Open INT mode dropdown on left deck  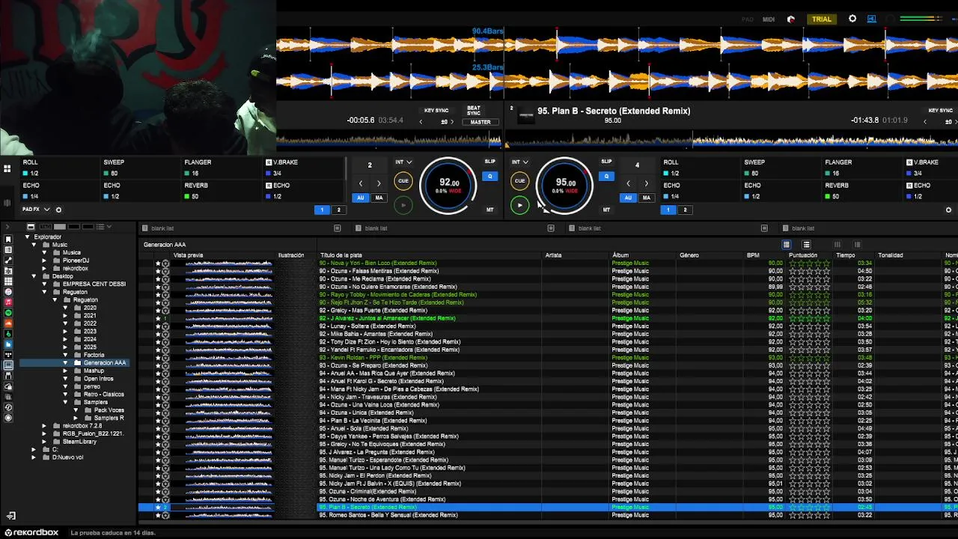pos(403,162)
